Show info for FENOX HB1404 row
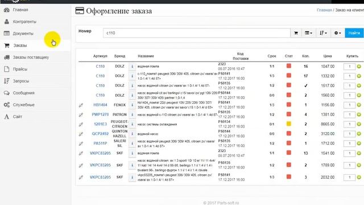 click(x=132, y=105)
